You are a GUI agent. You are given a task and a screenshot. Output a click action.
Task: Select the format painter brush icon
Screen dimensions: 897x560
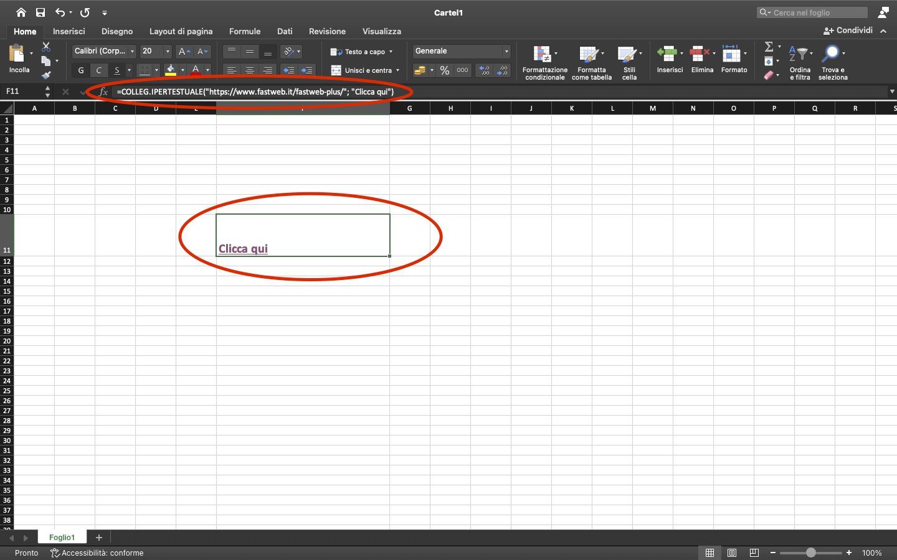click(46, 75)
